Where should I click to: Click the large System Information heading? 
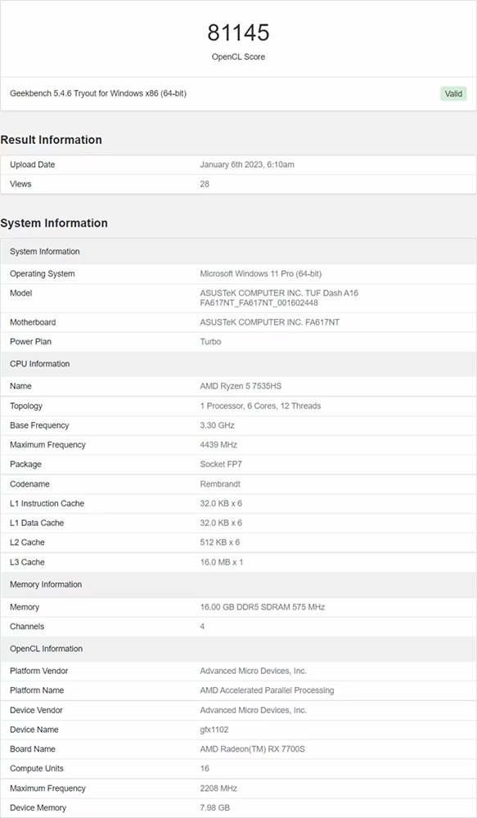54,222
